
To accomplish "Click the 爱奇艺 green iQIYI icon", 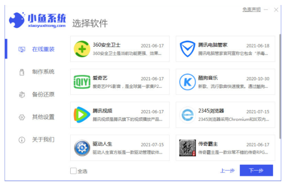I will pos(82,82).
